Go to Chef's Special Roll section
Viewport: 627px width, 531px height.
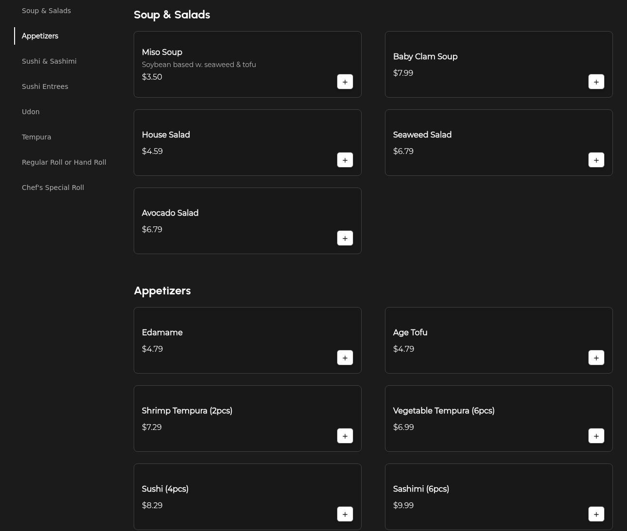point(53,188)
